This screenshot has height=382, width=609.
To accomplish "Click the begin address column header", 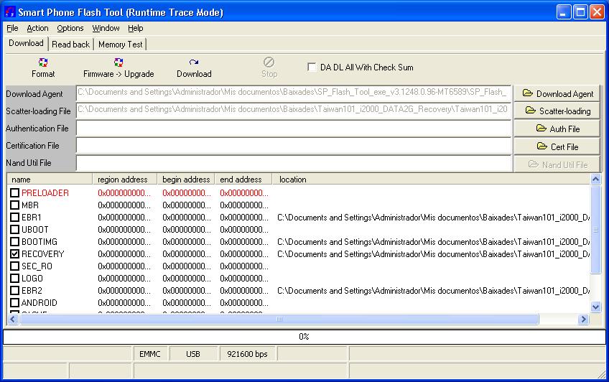I will [x=186, y=180].
